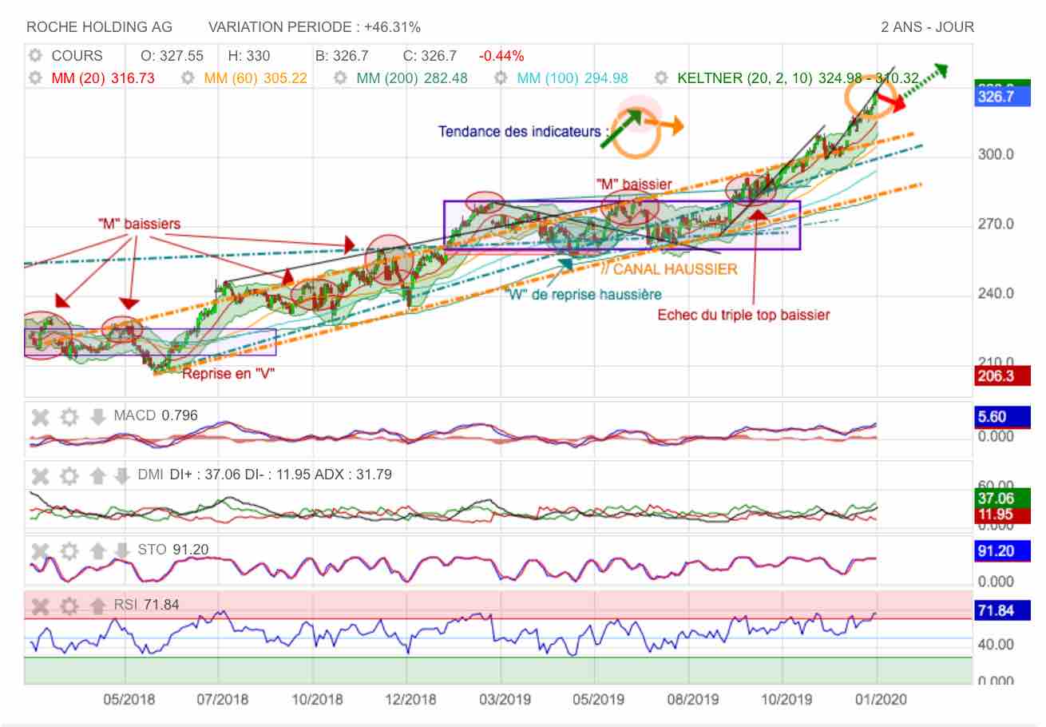Click the DMI label in indicator panel
Screen dimensions: 1046x727
click(150, 475)
